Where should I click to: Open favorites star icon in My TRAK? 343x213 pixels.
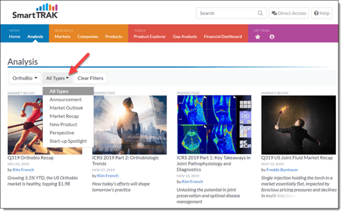coord(258,37)
